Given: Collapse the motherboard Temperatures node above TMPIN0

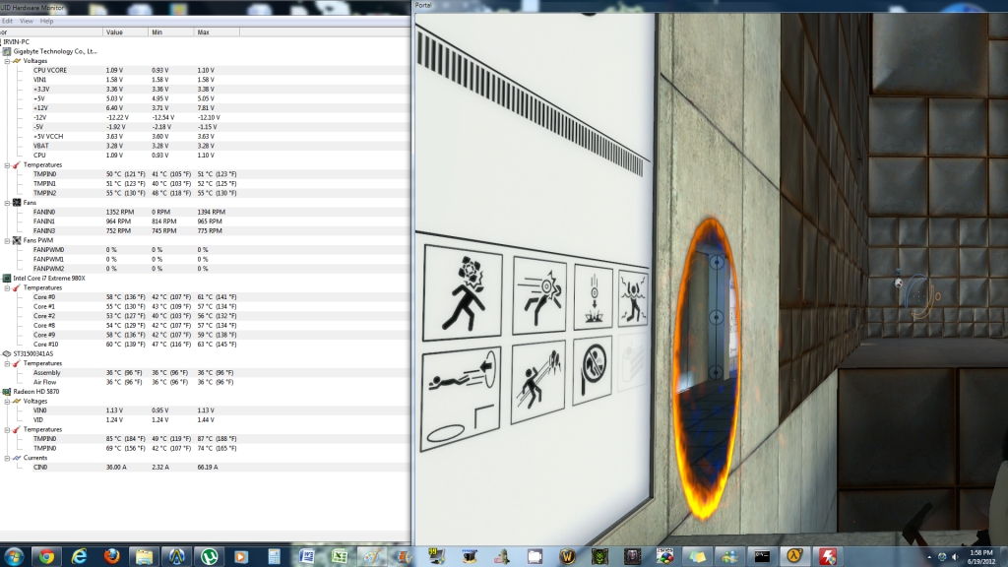Looking at the screenshot, I should (x=7, y=165).
